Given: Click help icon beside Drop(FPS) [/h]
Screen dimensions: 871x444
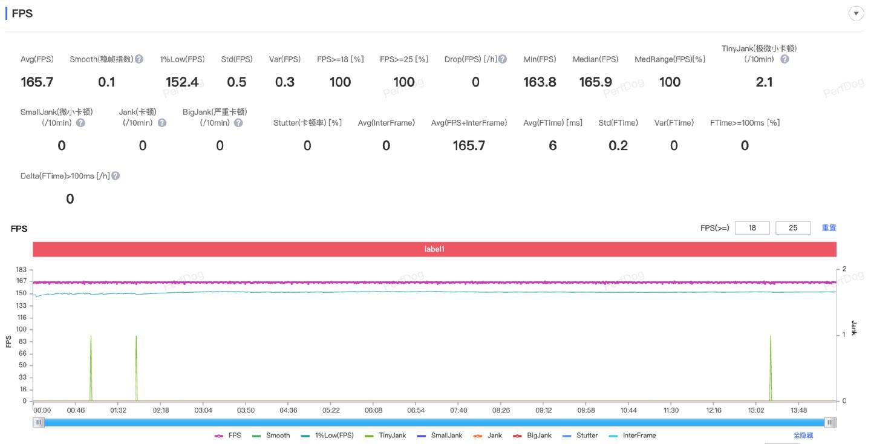Looking at the screenshot, I should 503,59.
